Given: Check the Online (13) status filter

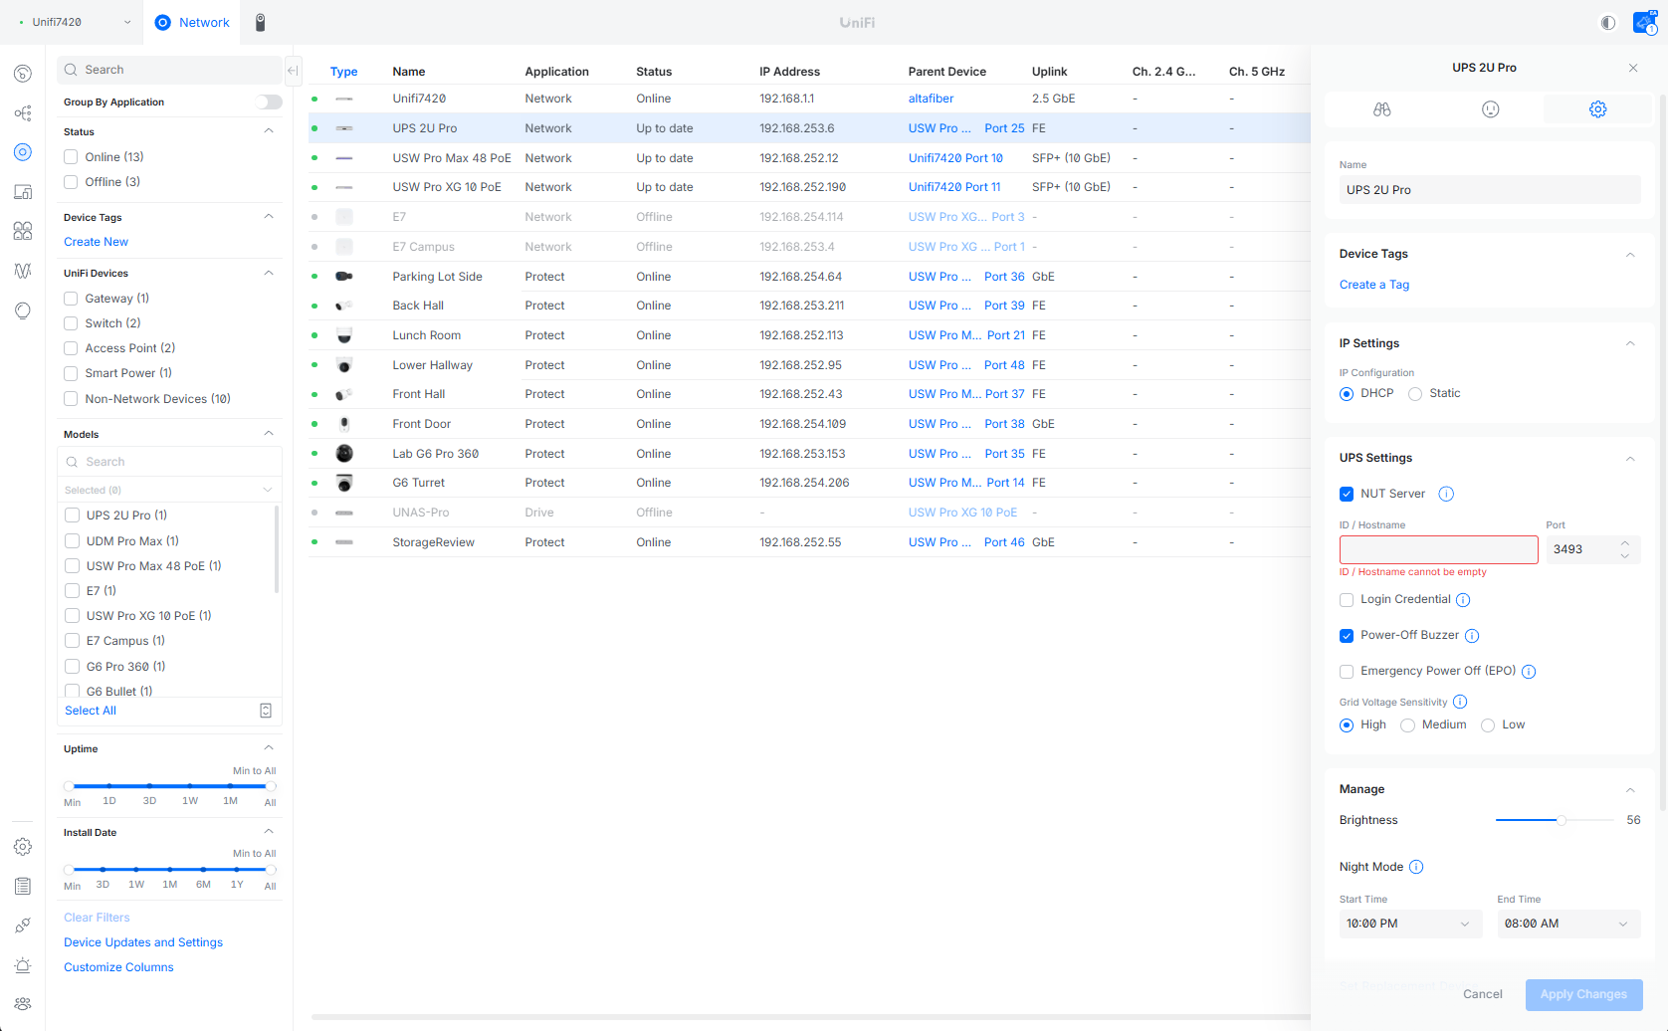Looking at the screenshot, I should pos(71,157).
